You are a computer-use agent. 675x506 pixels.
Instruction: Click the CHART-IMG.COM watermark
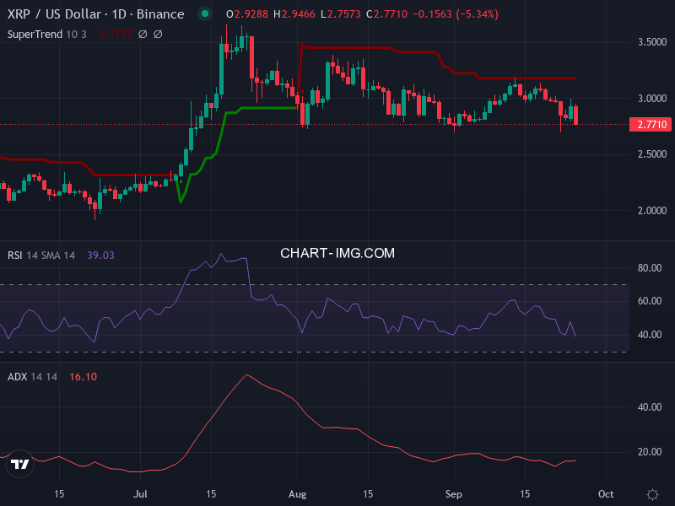pyautogui.click(x=337, y=253)
